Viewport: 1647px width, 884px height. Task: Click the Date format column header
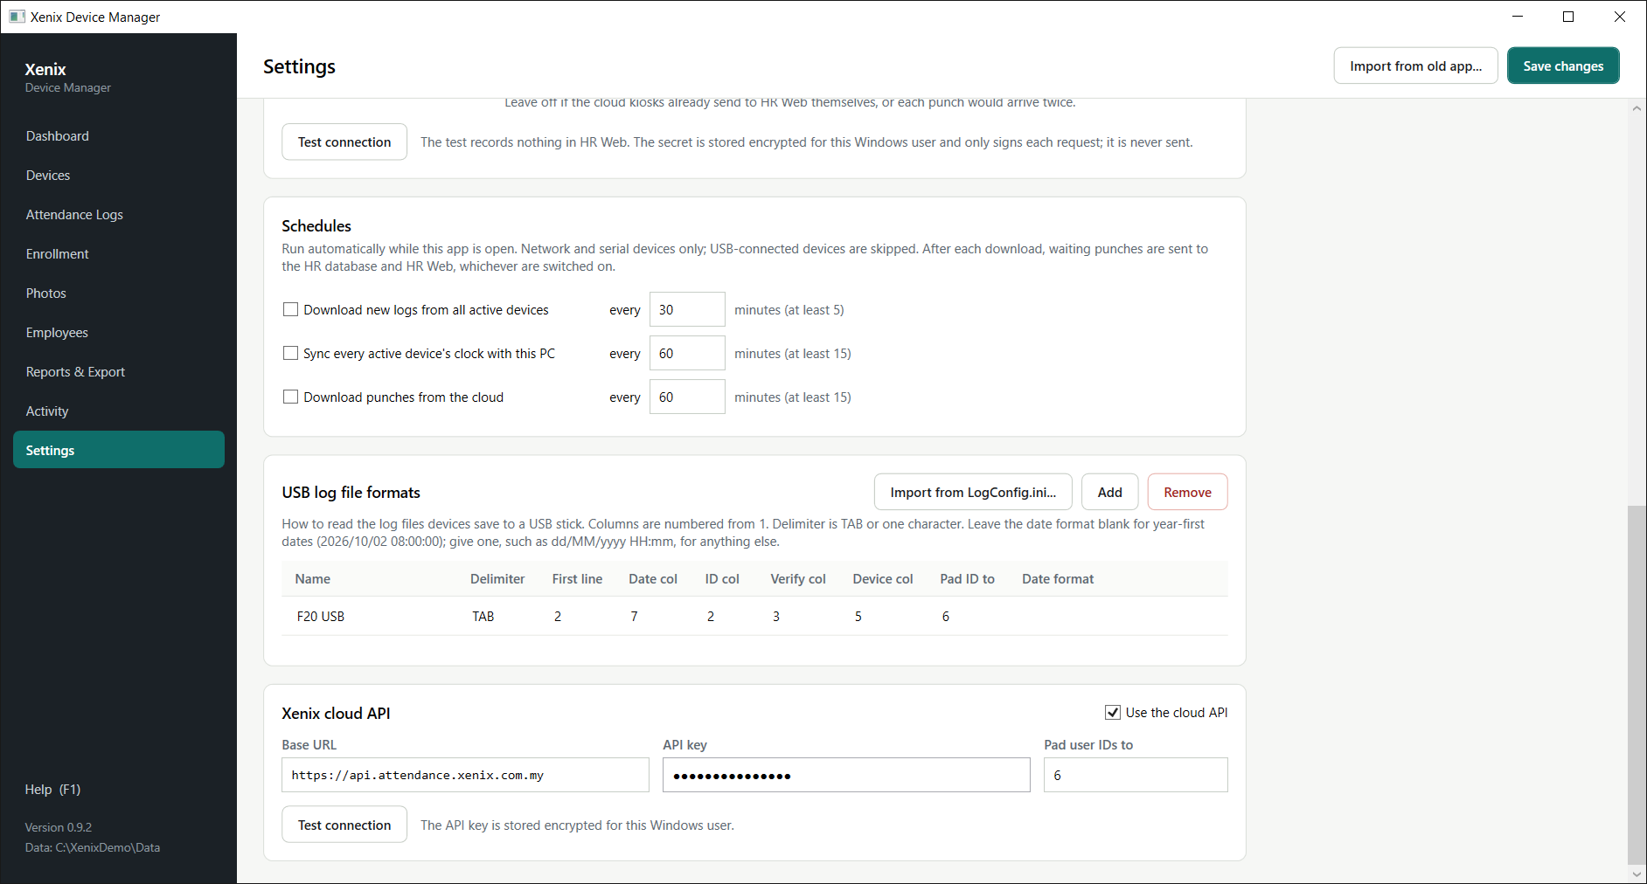click(1058, 579)
